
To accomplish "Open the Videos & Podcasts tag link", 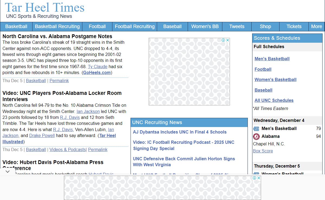I will click(68, 149).
